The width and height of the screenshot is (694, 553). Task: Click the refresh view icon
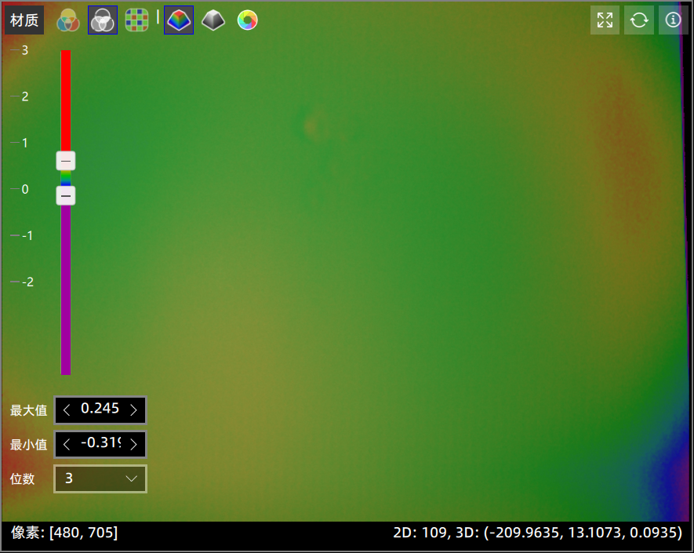click(x=638, y=20)
